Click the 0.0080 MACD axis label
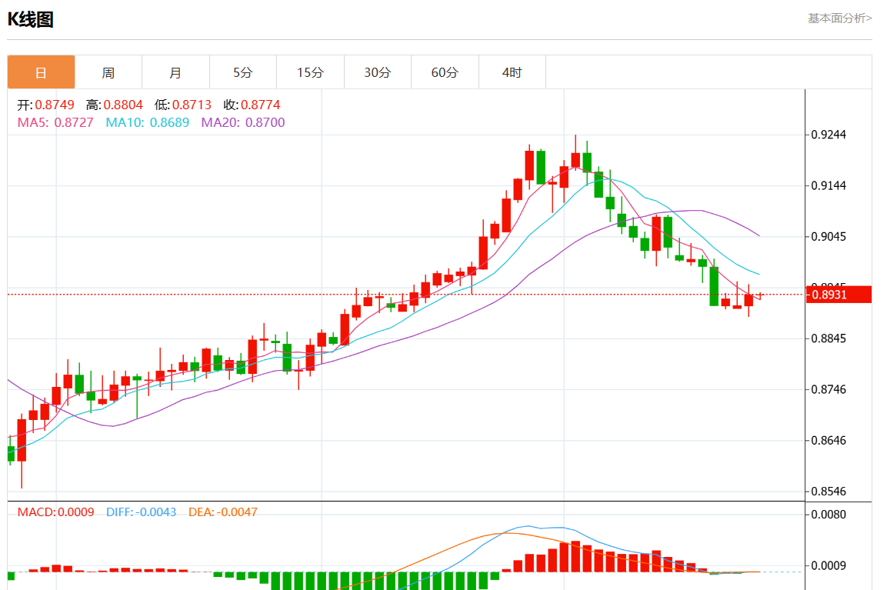The image size is (887, 590). [x=829, y=514]
